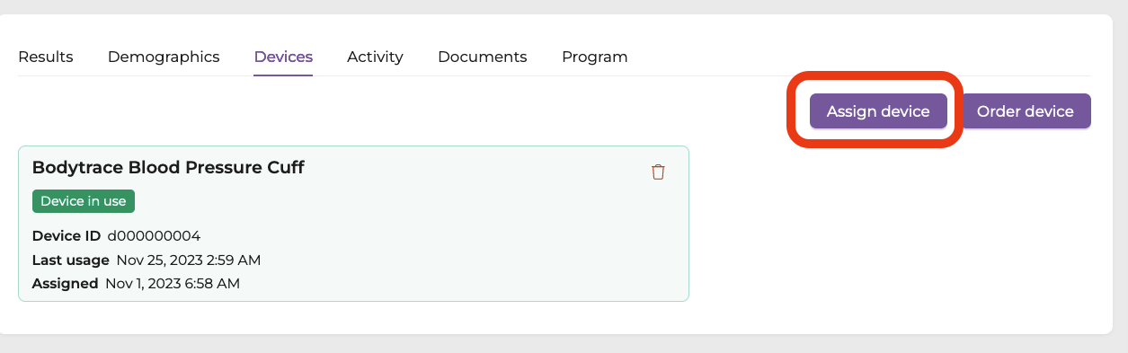1128x353 pixels.
Task: View the Documents tab
Action: pyautogui.click(x=482, y=57)
